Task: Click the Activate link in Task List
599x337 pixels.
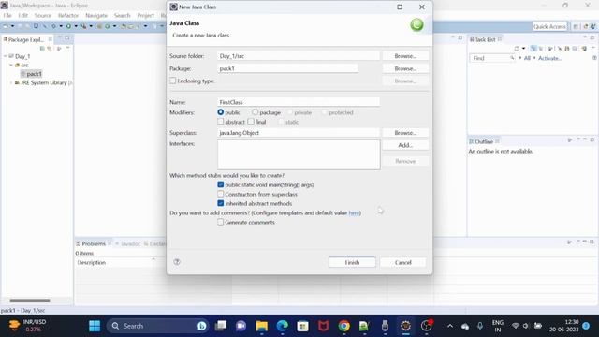Action: click(x=549, y=58)
